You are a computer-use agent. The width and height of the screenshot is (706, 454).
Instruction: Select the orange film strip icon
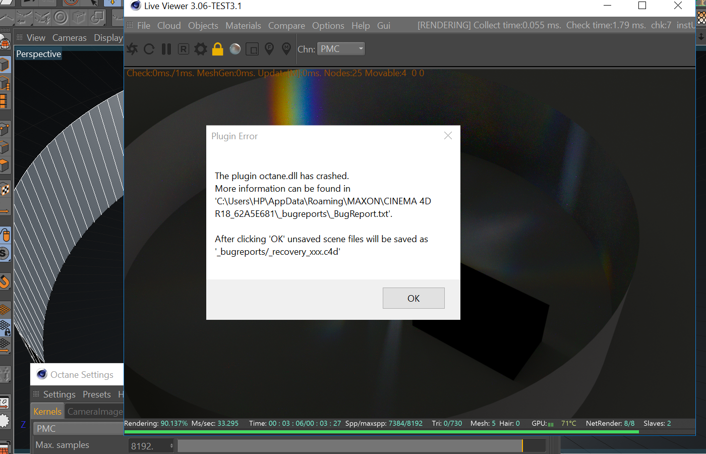[4, 101]
